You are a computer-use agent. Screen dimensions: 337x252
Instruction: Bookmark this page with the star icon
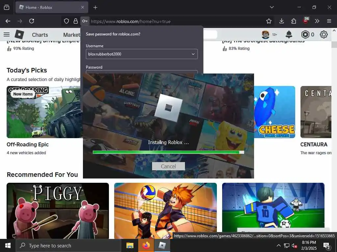269,21
